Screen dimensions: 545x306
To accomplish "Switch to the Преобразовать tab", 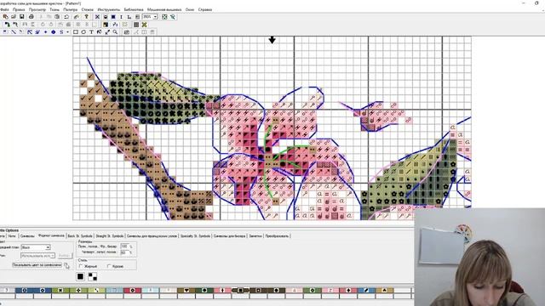I will click(x=277, y=236).
